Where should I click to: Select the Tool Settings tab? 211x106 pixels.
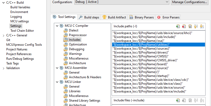point(64,17)
